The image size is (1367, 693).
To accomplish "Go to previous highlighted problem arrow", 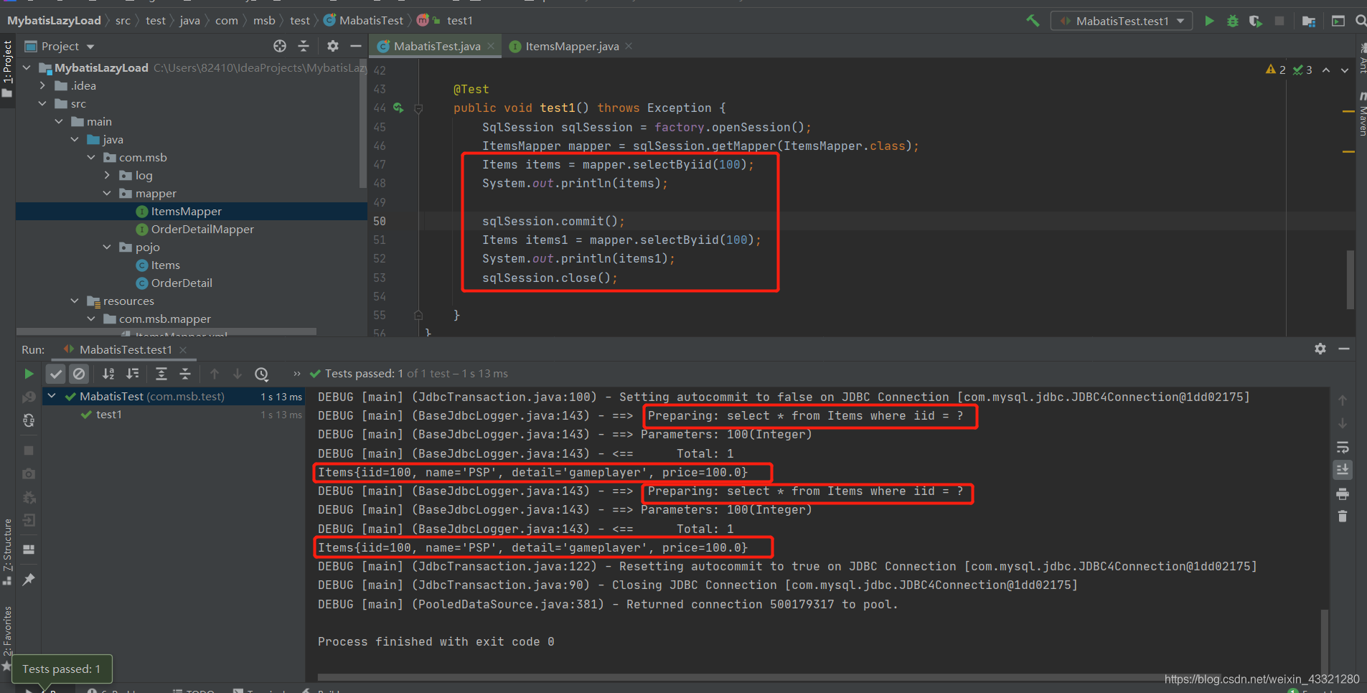I will click(1326, 70).
